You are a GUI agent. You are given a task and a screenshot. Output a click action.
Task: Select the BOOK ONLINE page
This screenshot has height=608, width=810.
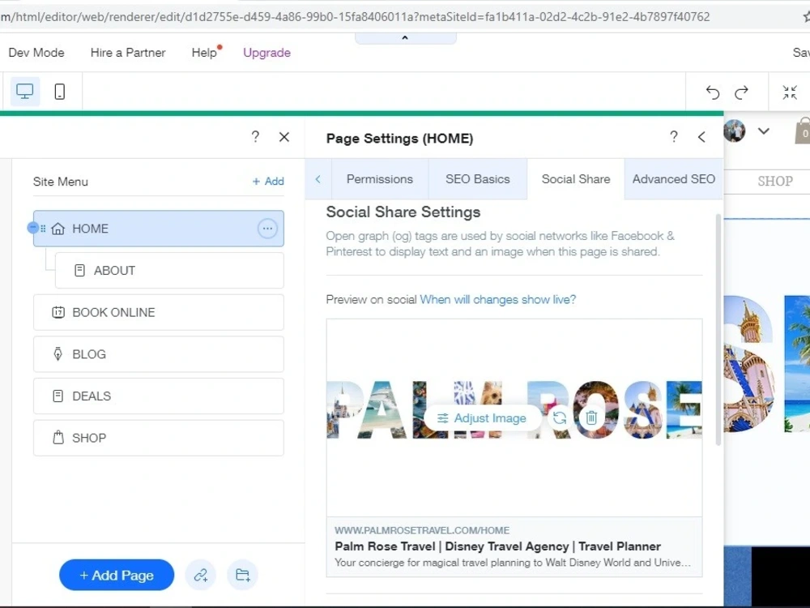point(159,312)
